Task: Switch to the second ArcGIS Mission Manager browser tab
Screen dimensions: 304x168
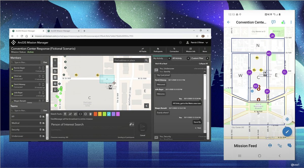Action: tap(63, 31)
